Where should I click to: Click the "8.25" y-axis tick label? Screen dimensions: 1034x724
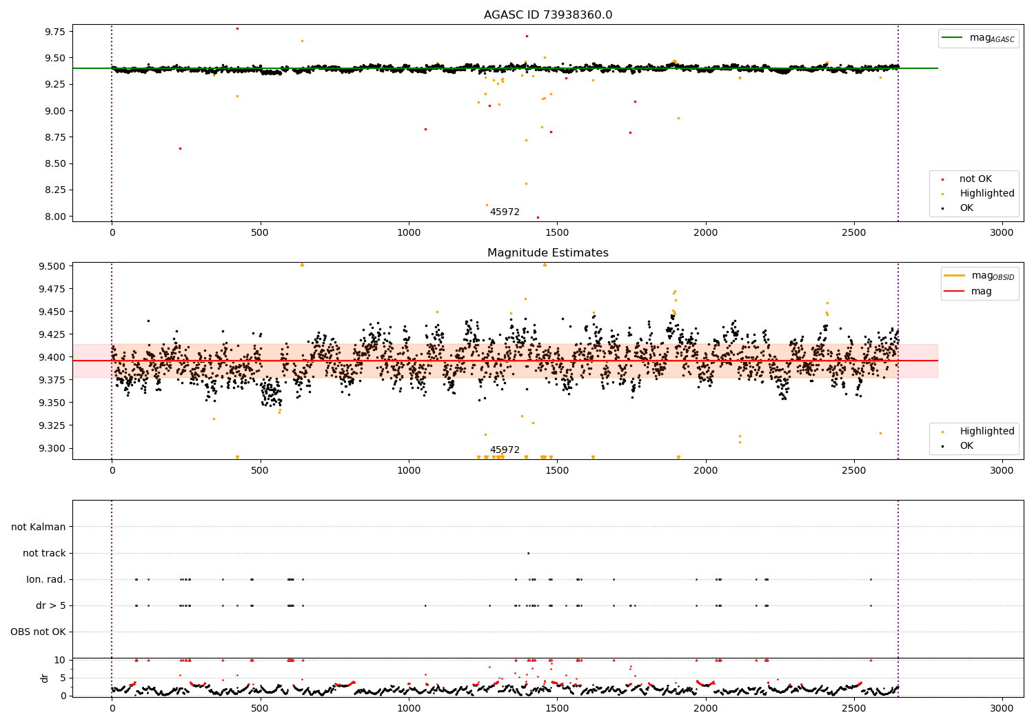[55, 190]
